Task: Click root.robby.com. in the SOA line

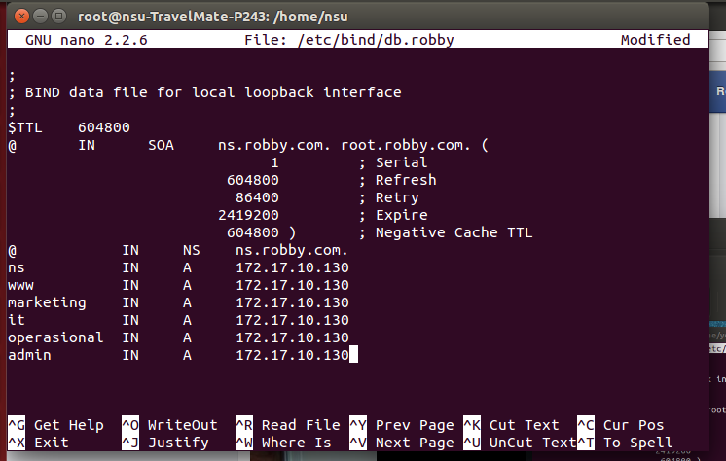Action: click(406, 145)
